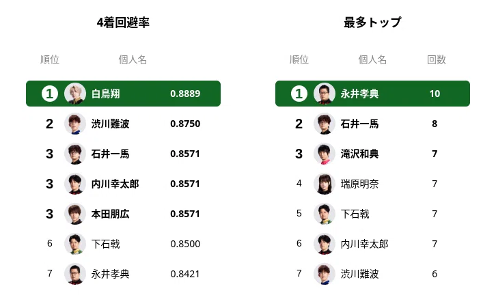
Task: Open 石井一馬's name in 4着回避率 list
Action: tap(110, 154)
